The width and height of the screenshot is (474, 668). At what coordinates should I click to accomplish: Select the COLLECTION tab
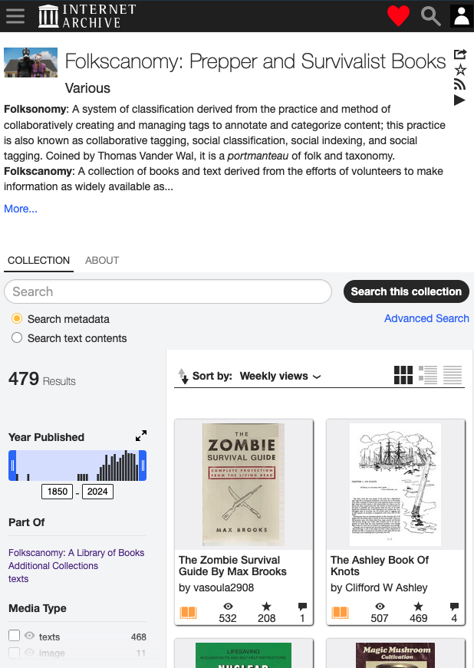pos(38,261)
